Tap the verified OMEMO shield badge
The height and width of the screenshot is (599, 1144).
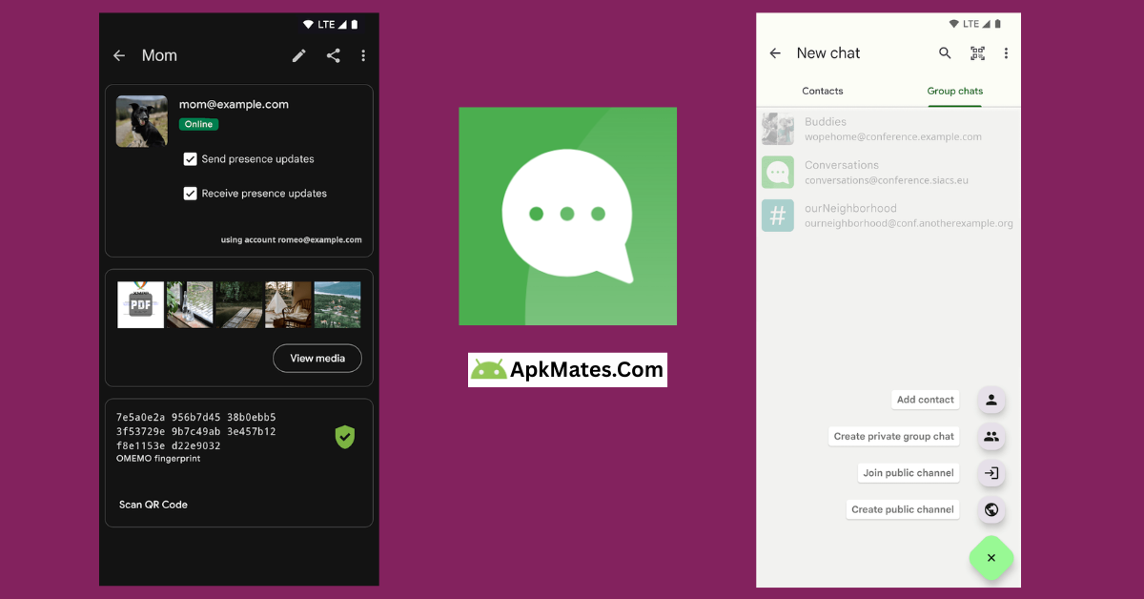tap(345, 437)
